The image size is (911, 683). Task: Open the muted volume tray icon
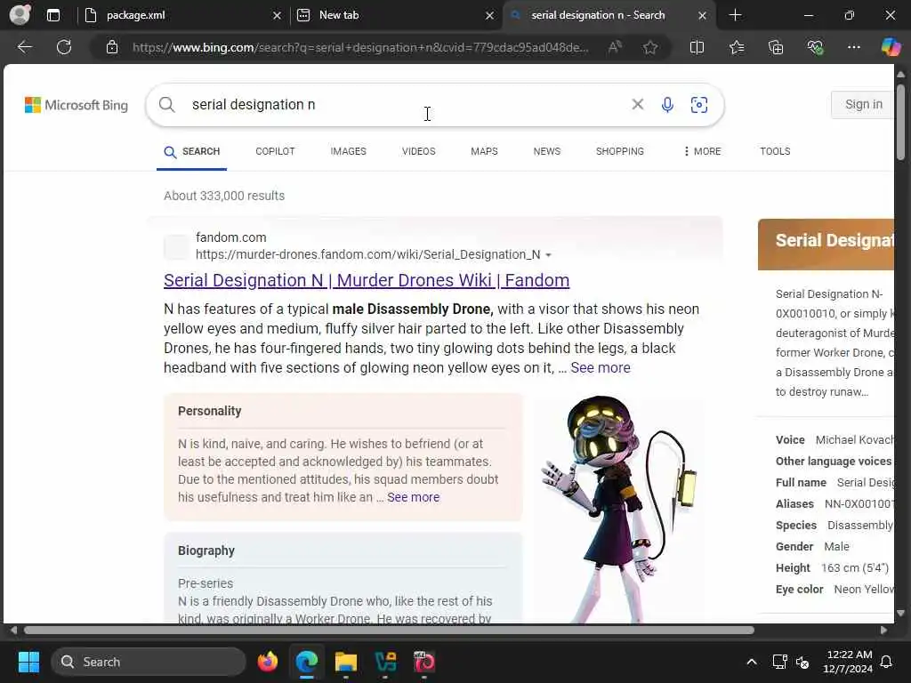pyautogui.click(x=802, y=662)
